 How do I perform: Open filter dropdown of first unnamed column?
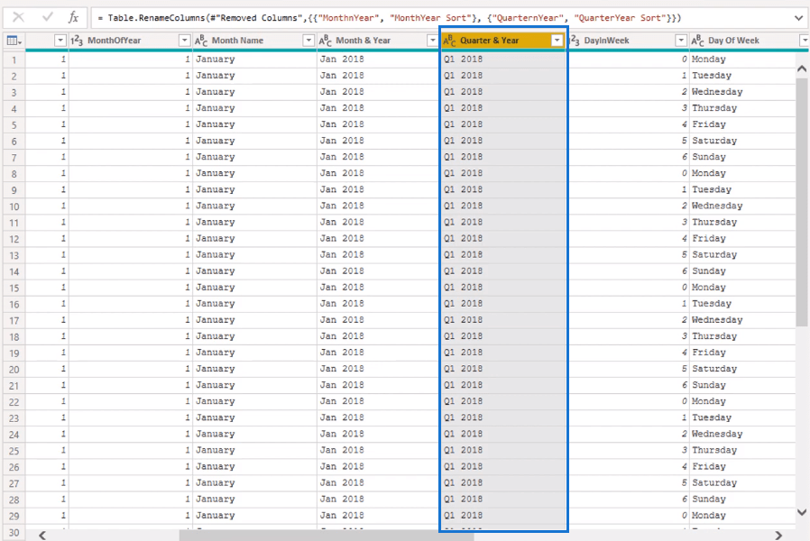point(60,41)
